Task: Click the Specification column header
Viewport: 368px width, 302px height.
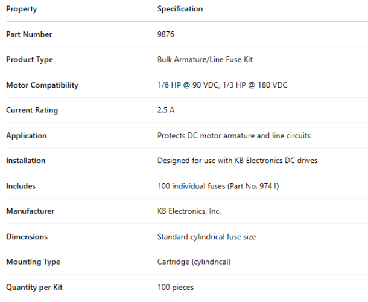Action: click(x=180, y=9)
